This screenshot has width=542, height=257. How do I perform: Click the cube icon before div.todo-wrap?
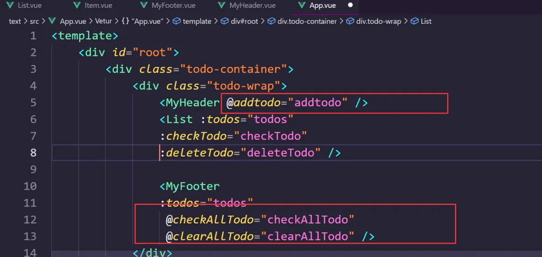point(350,22)
